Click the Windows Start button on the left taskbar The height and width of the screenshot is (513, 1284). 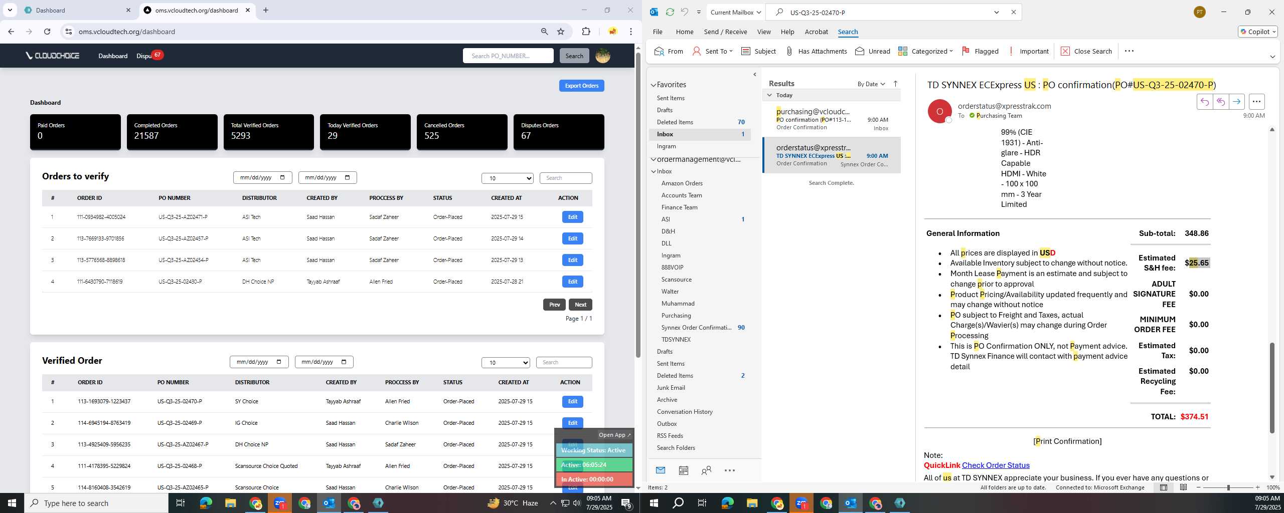click(x=12, y=503)
